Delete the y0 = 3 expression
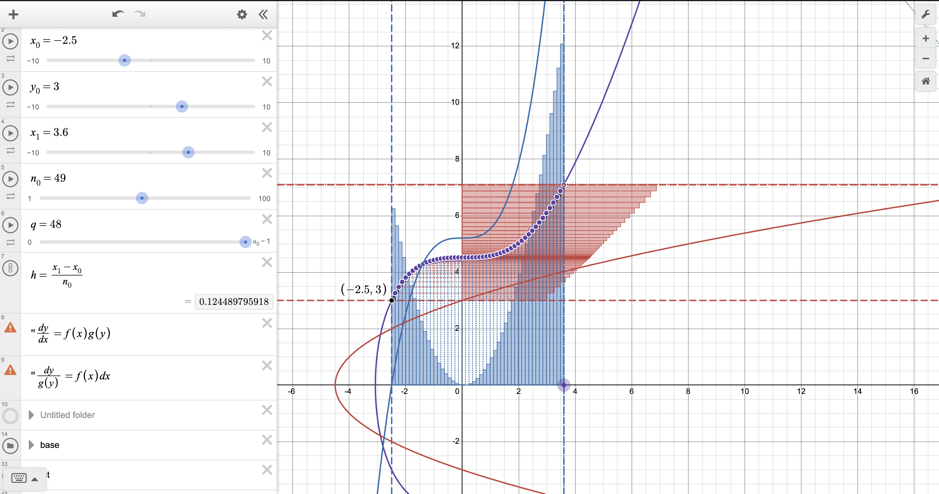Viewport: 939px width, 494px height. coord(267,81)
